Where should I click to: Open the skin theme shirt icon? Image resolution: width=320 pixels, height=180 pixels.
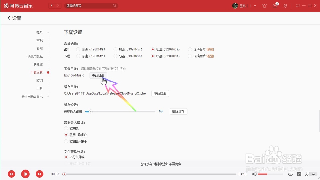[x=265, y=6]
